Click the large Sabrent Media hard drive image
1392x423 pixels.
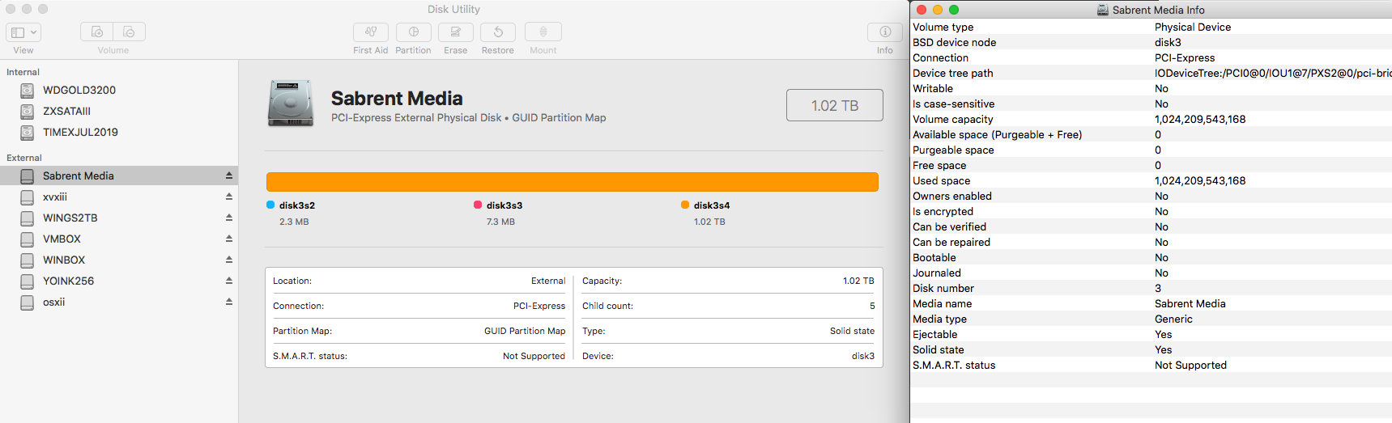point(291,104)
